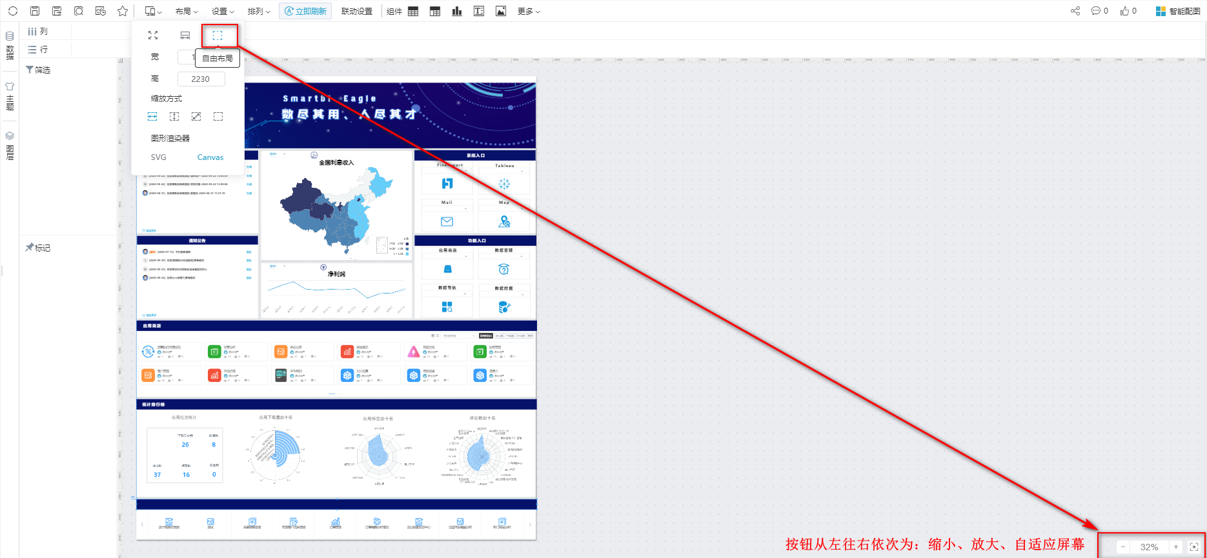Click the 筛选 filter section

click(37, 70)
